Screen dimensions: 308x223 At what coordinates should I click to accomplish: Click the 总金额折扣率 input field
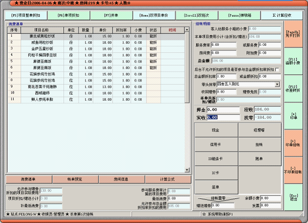226,77
